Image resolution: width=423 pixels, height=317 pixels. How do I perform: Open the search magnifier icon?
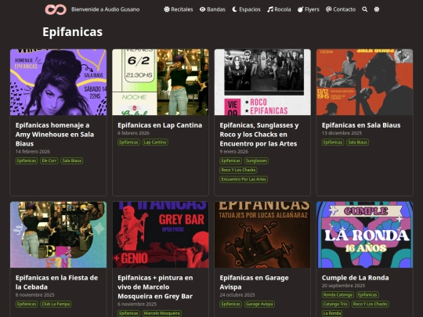pyautogui.click(x=365, y=9)
